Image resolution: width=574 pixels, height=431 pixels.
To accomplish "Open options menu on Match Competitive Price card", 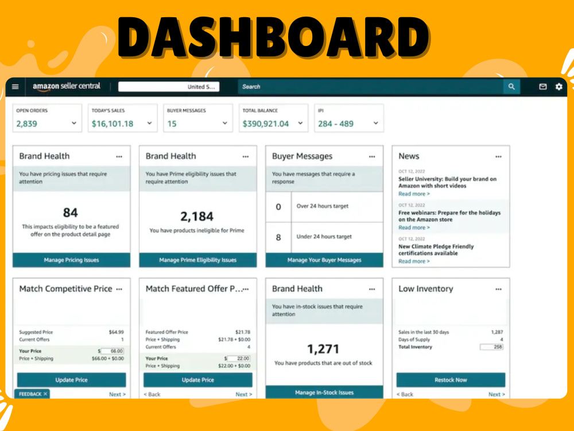I will [x=119, y=289].
